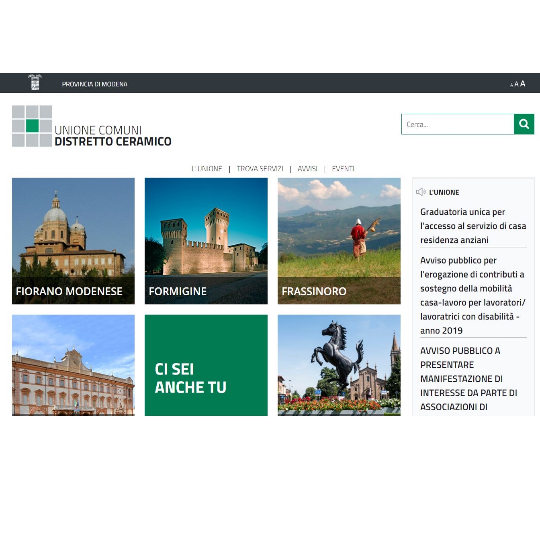This screenshot has height=540, width=540.
Task: Click the Unione Comuni Distretto Ceramico logo
Action: coord(32,126)
